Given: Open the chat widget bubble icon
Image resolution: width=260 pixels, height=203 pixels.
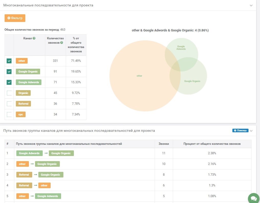Looking at the screenshot, I should pyautogui.click(x=253, y=198).
